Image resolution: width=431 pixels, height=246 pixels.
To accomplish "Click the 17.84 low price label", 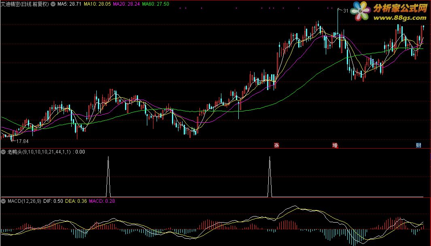I will [22, 141].
